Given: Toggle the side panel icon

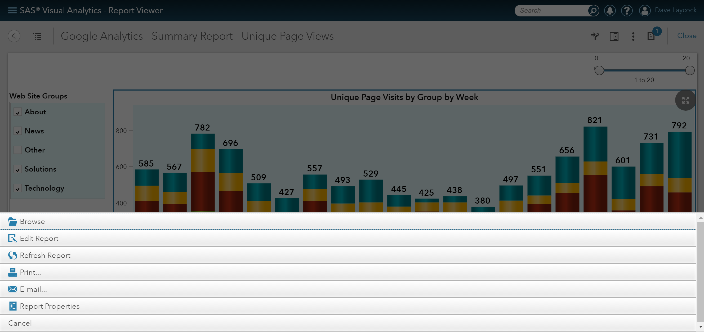Looking at the screenshot, I should 614,36.
